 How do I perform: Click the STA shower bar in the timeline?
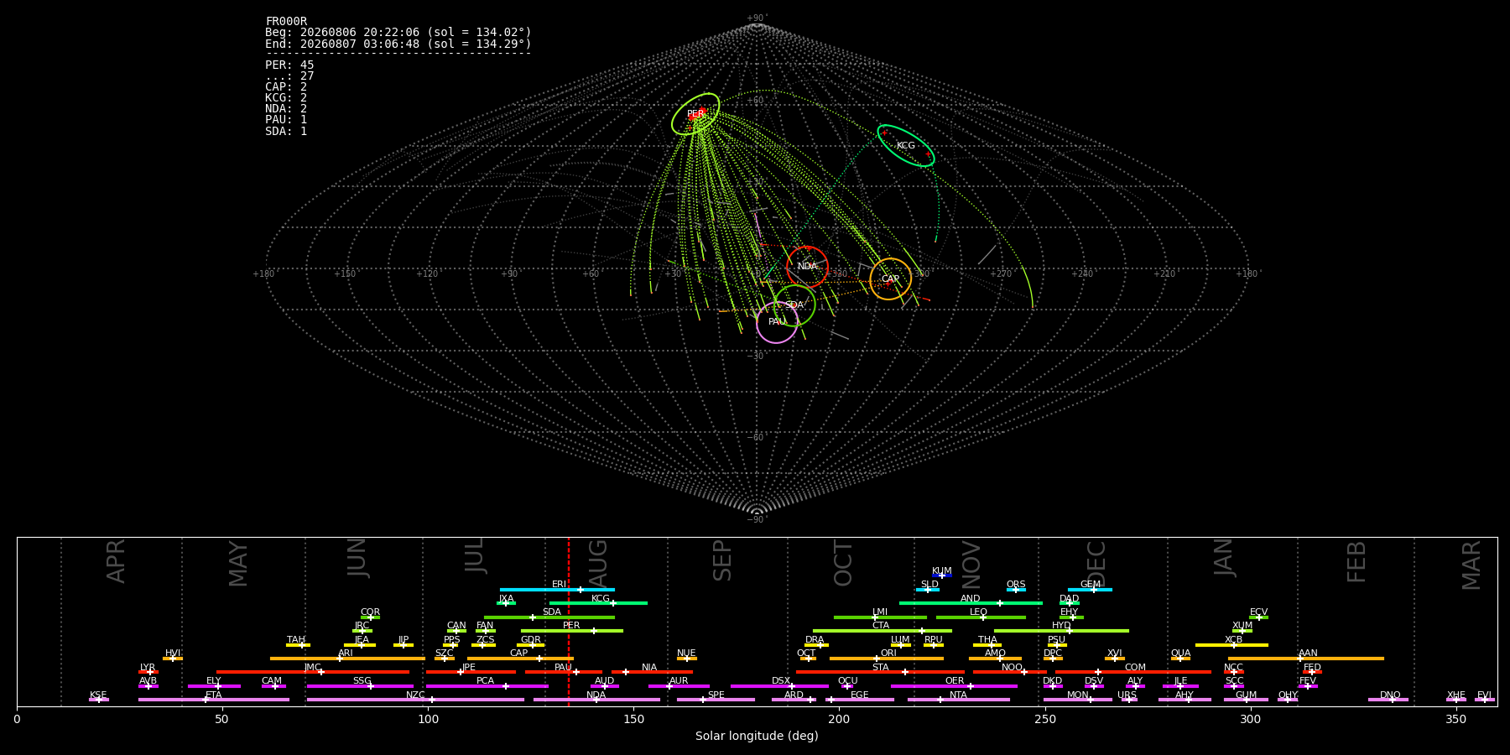click(x=880, y=672)
